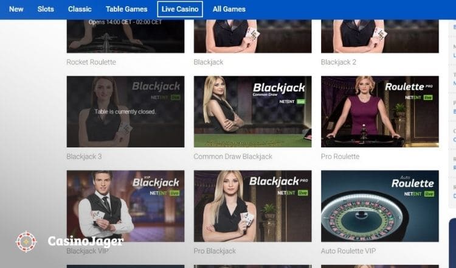Click the Auto Roulette VIP title
The width and height of the screenshot is (456, 268).
pos(348,251)
